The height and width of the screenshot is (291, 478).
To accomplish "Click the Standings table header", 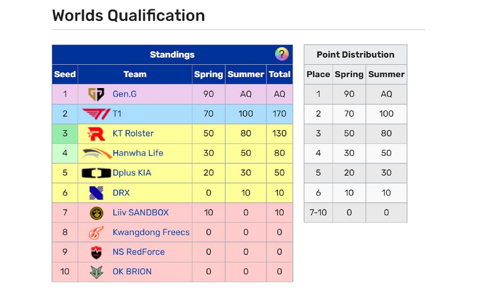I will pos(172,54).
